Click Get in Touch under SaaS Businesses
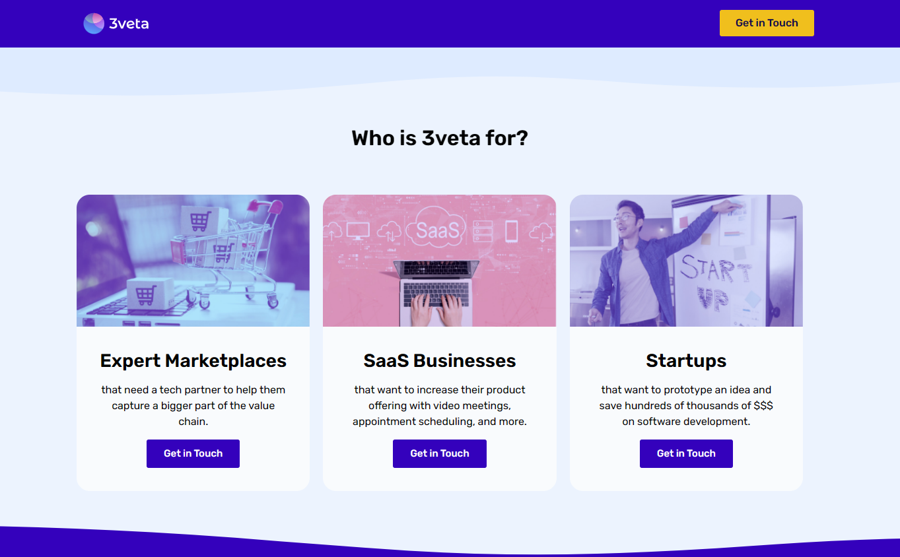 (439, 453)
